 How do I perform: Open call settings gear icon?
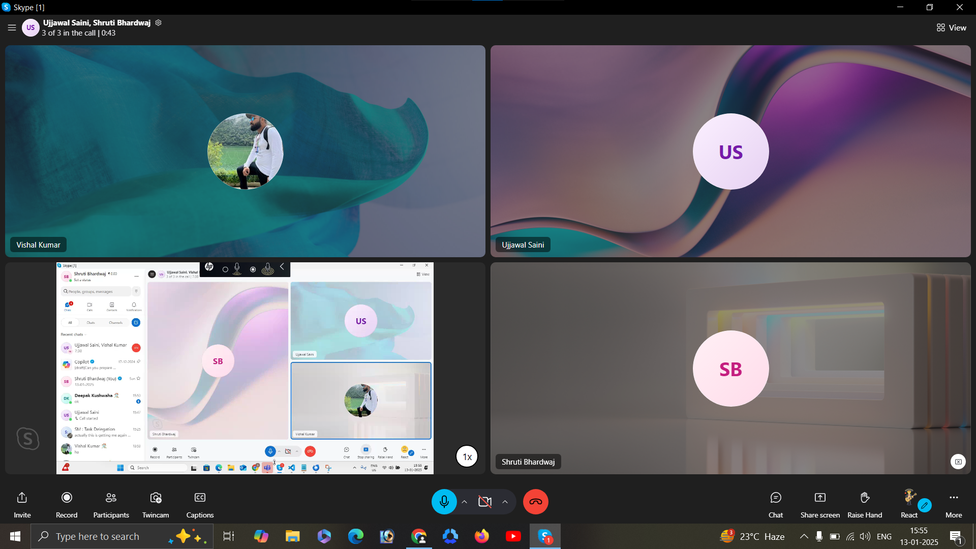pos(158,23)
